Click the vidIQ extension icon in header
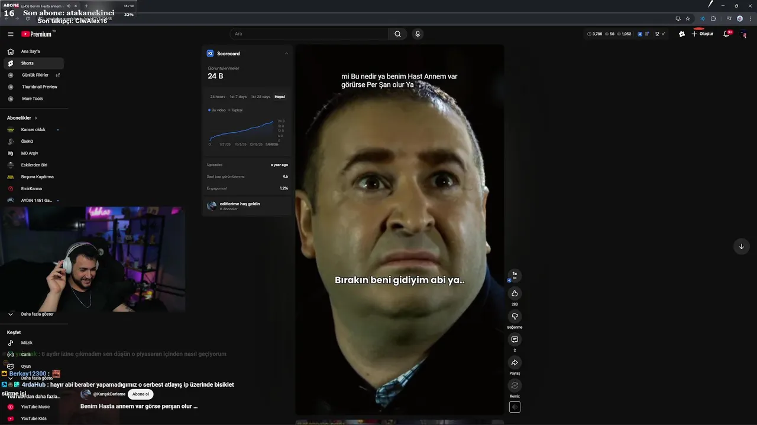This screenshot has height=425, width=757. point(639,34)
